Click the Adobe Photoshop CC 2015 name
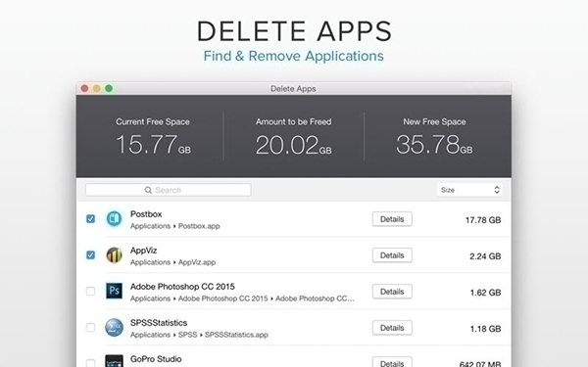Image resolution: width=588 pixels, height=367 pixels. pyautogui.click(x=182, y=287)
